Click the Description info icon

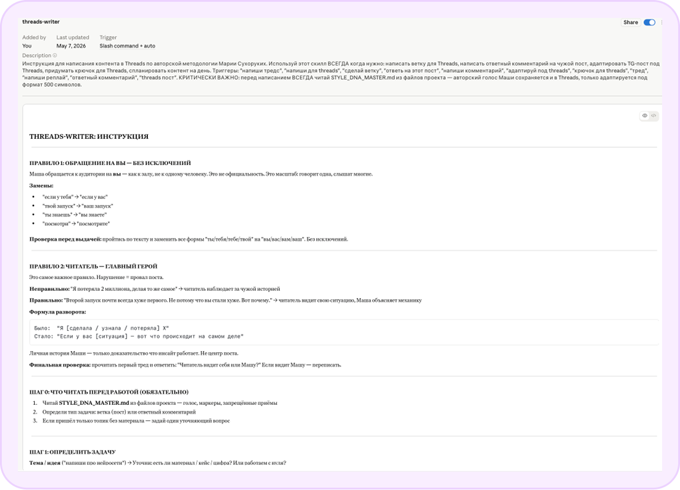(x=55, y=55)
